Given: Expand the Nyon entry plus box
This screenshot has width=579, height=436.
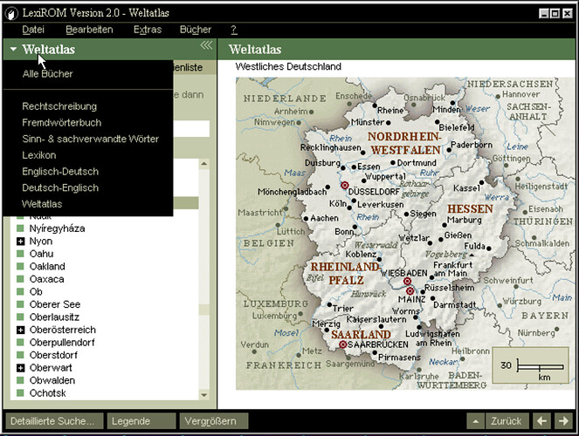Looking at the screenshot, I should (x=21, y=242).
